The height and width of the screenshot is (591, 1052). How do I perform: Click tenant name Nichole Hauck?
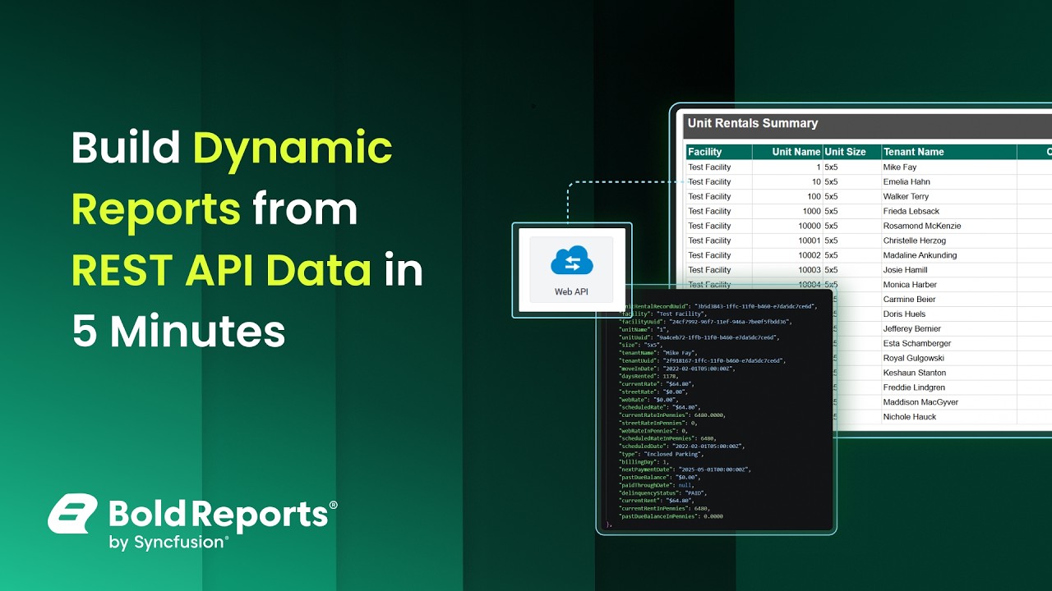(910, 417)
